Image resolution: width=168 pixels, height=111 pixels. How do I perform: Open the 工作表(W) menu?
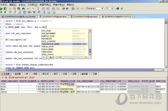point(32,5)
